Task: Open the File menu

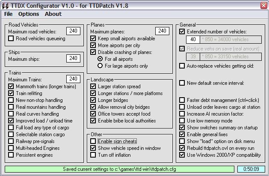Action: pyautogui.click(x=8, y=14)
